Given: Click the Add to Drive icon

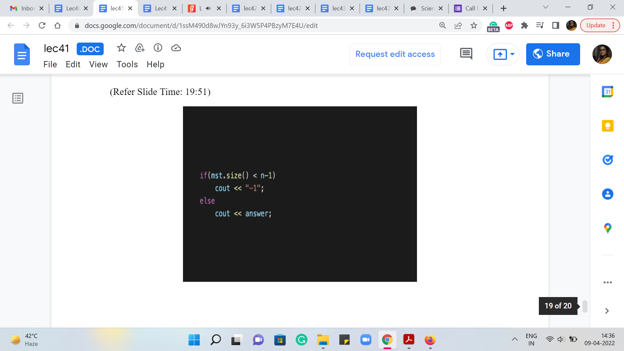Looking at the screenshot, I should pos(139,48).
